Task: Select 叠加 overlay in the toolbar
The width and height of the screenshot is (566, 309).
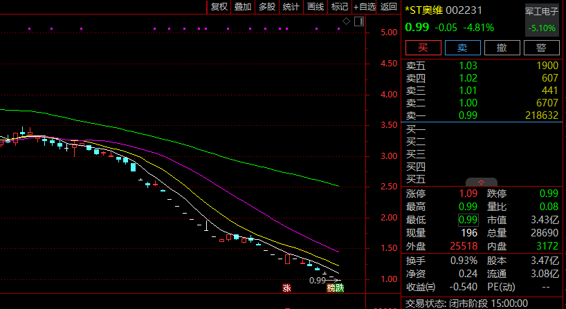Action: (x=243, y=7)
